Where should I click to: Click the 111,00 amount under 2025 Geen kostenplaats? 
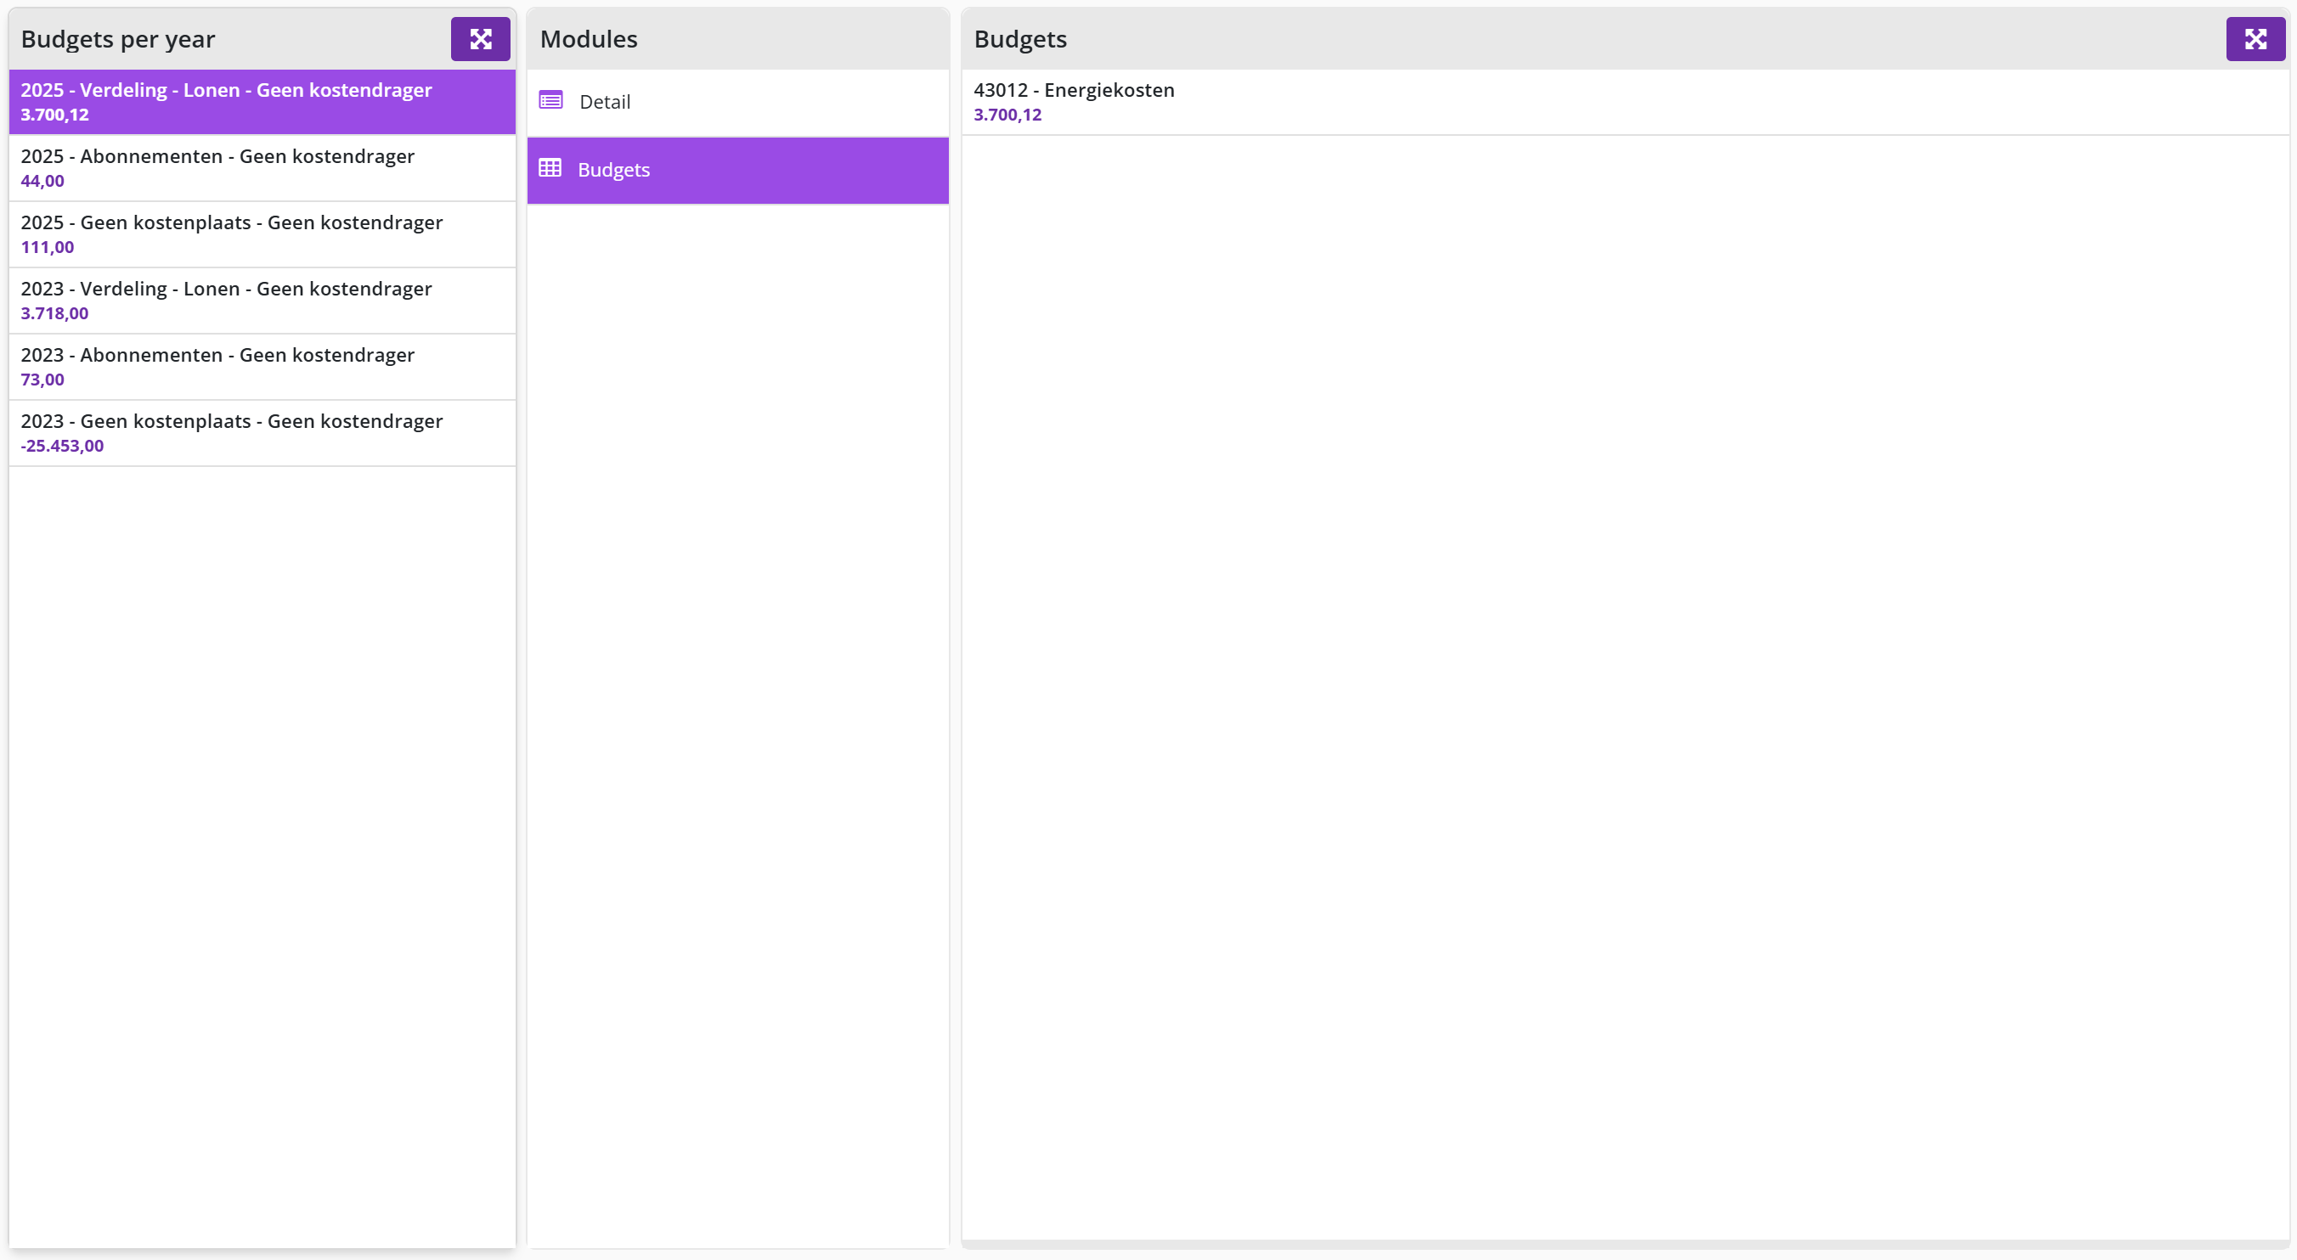pyautogui.click(x=48, y=248)
